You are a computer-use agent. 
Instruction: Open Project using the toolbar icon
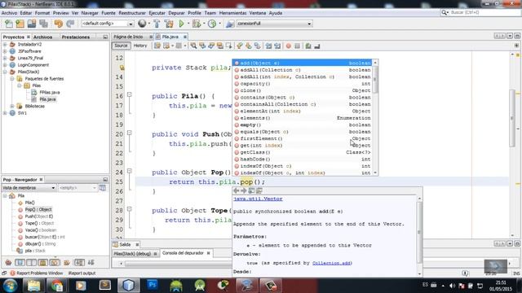[x=32, y=24]
